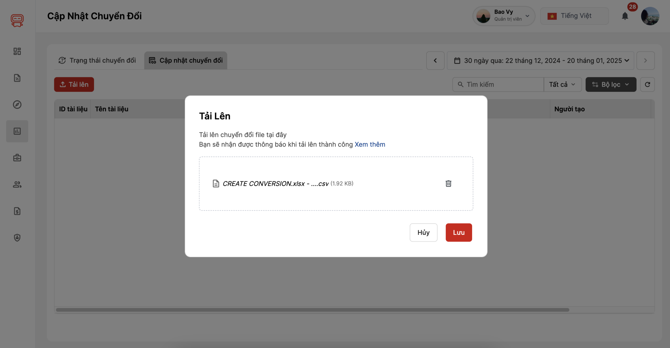Image resolution: width=670 pixels, height=348 pixels.
Task: Click inside the Tìm kiếm search field
Action: [497, 84]
